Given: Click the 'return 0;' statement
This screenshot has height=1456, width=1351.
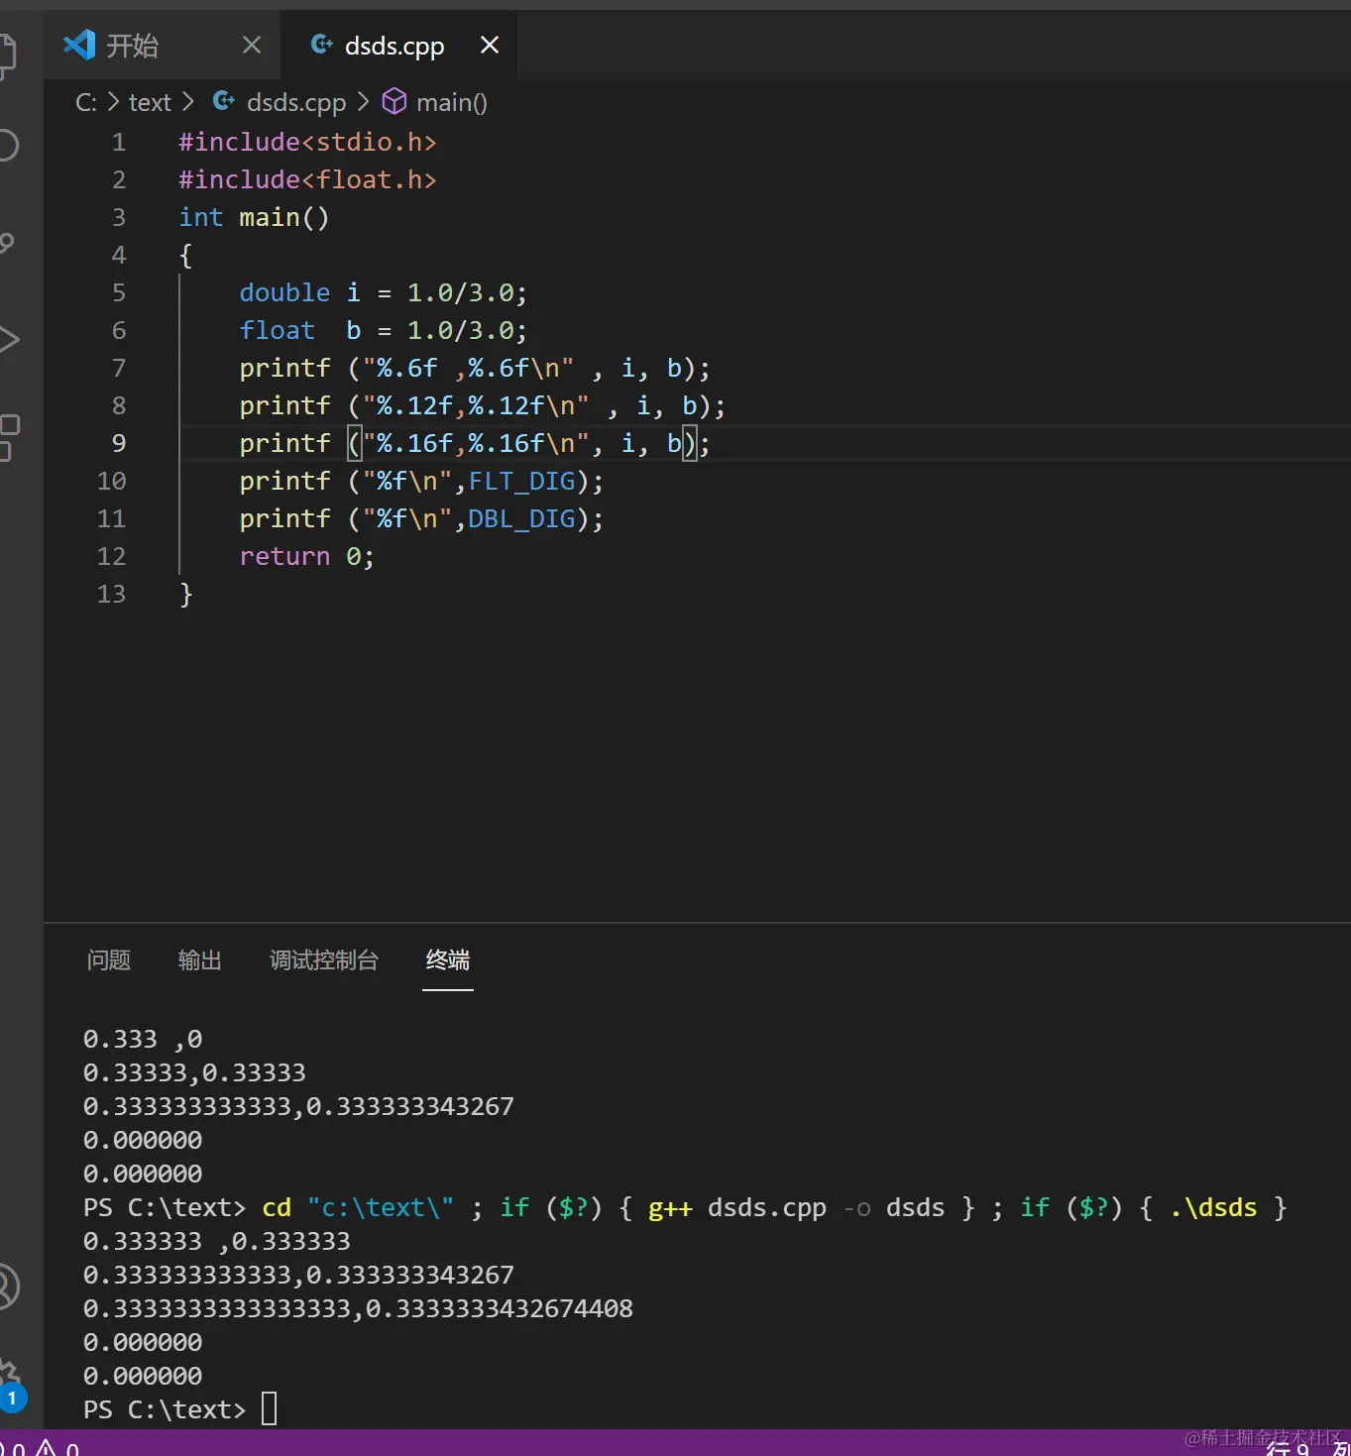Looking at the screenshot, I should (307, 556).
